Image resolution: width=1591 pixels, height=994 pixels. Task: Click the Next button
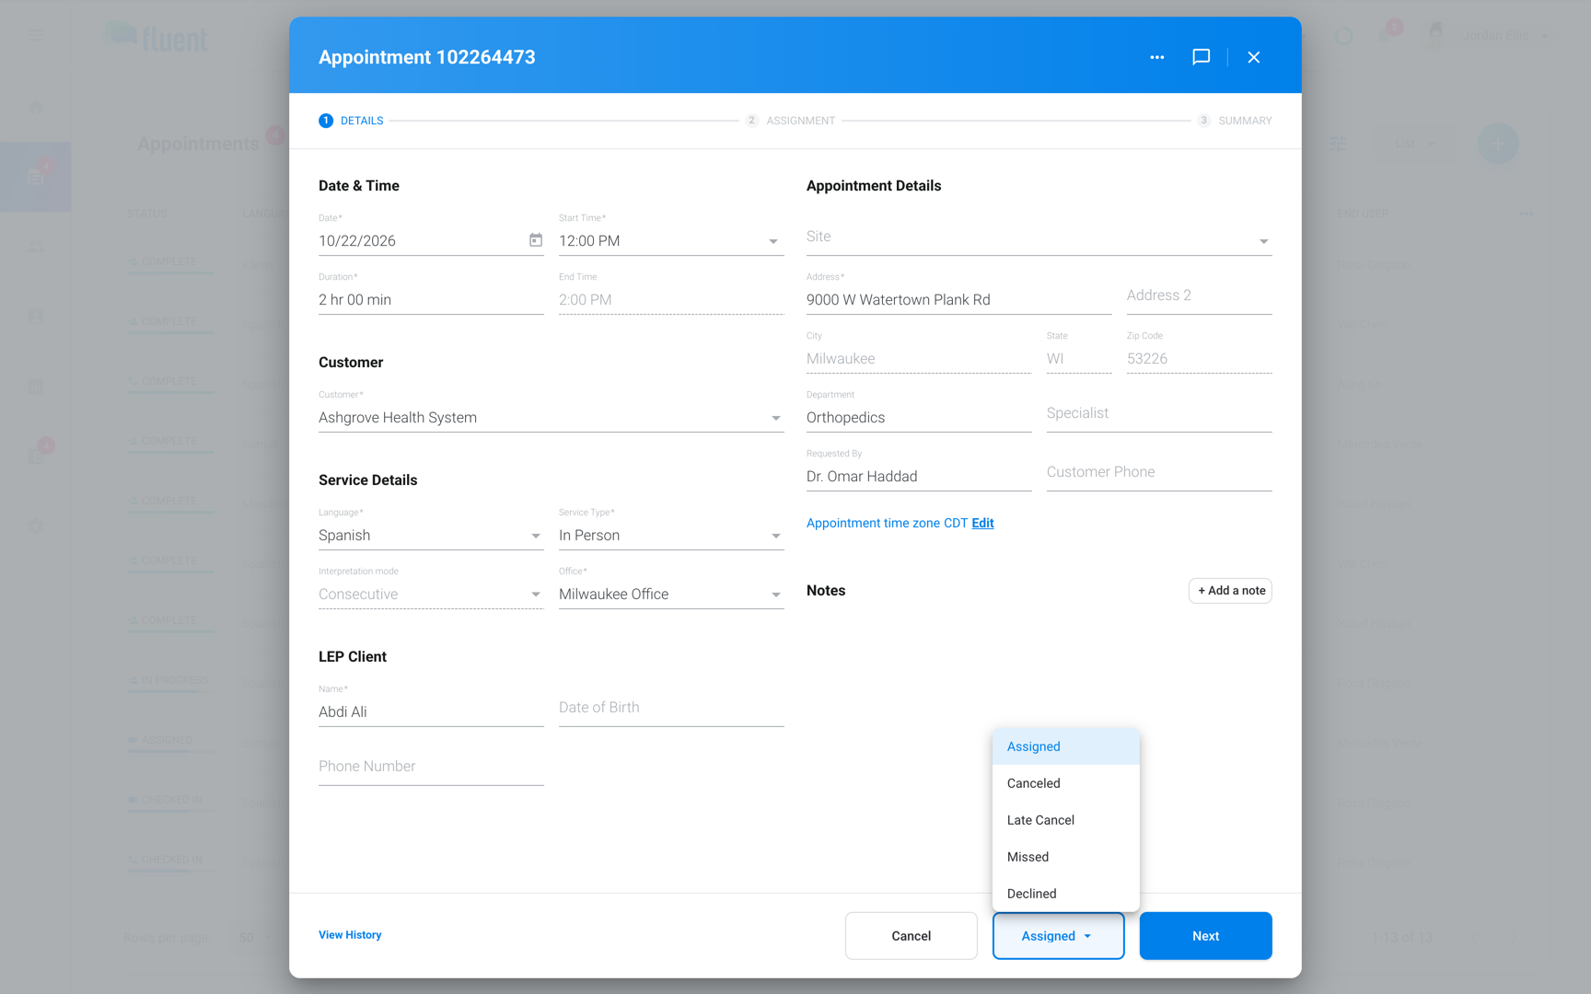pyautogui.click(x=1206, y=936)
